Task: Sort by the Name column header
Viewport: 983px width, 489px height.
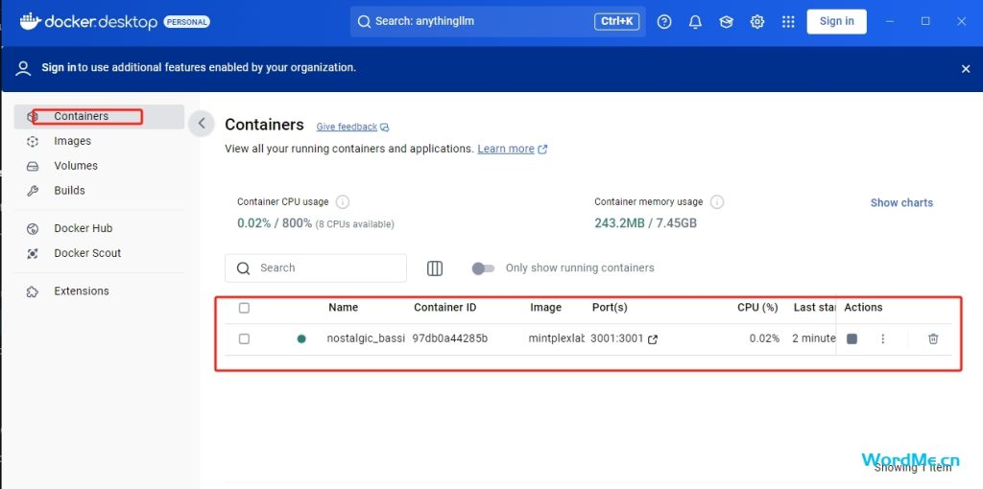Action: [343, 308]
